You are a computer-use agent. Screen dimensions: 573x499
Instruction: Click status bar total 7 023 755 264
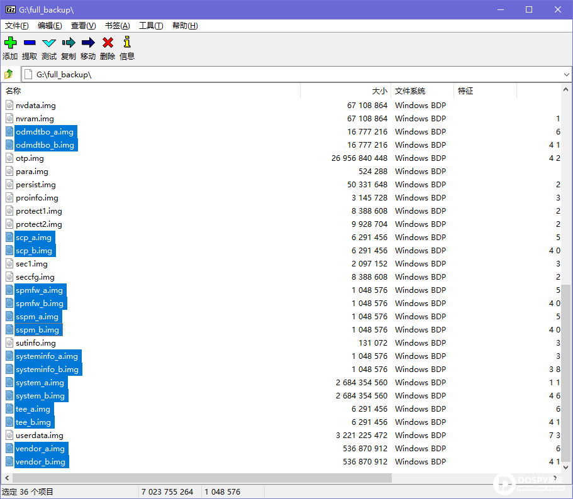[x=167, y=492]
